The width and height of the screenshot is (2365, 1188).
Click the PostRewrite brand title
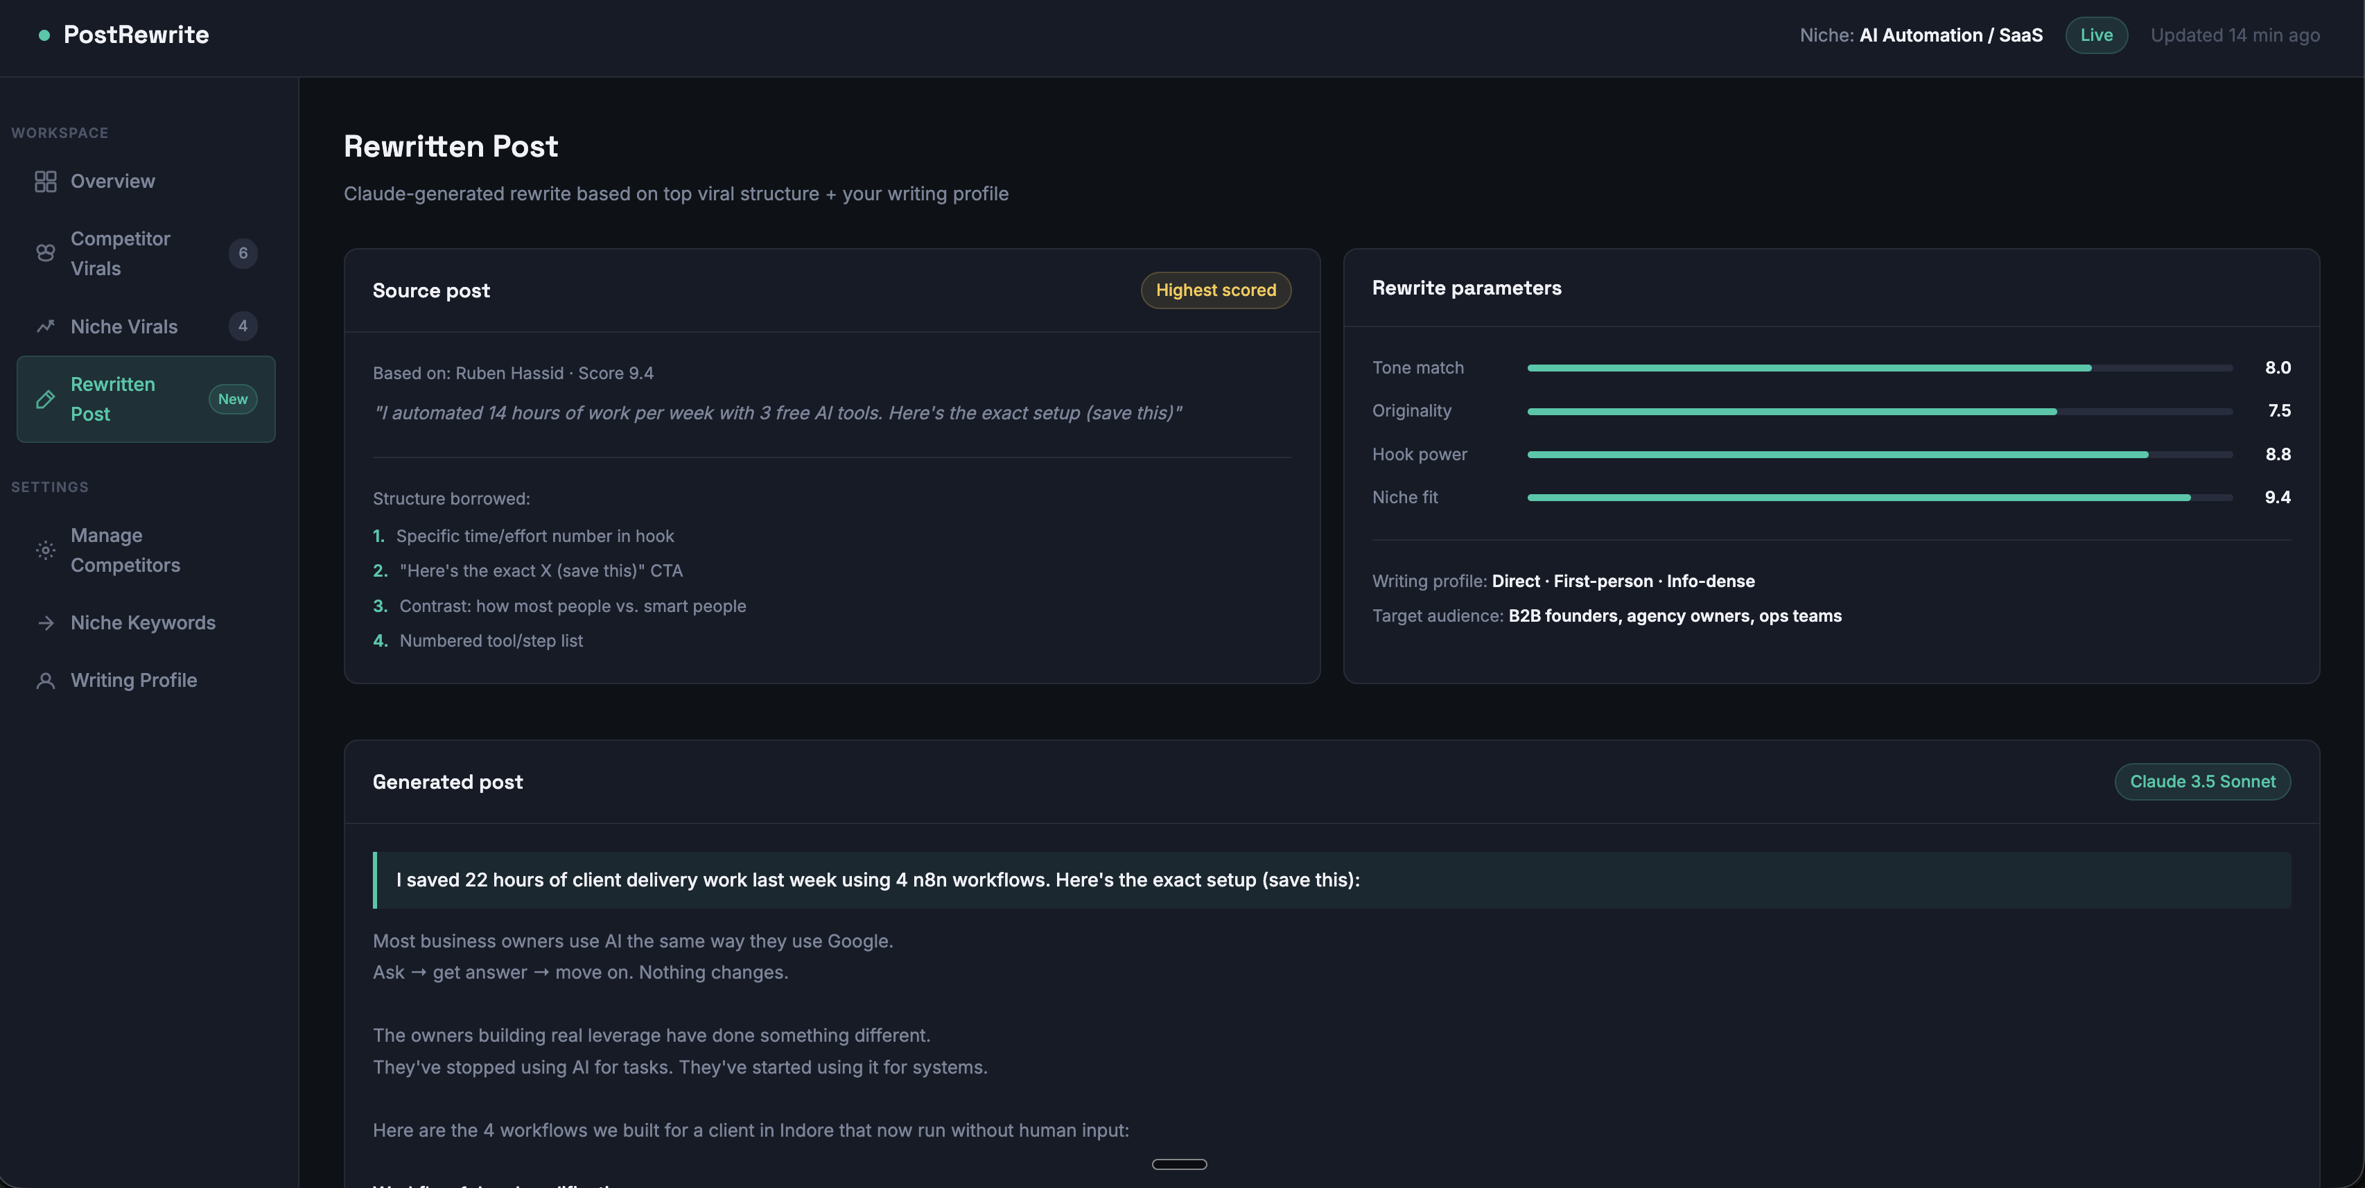[x=136, y=35]
